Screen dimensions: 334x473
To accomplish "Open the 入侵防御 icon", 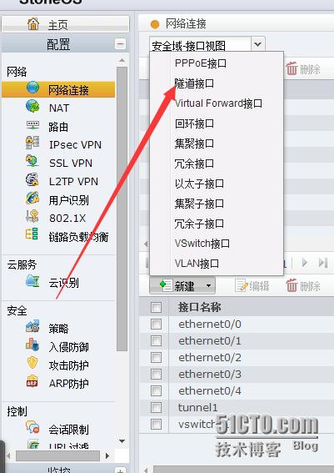I will tap(32, 345).
